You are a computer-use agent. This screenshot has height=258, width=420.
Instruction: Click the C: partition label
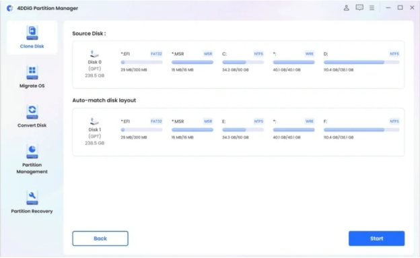tap(224, 54)
